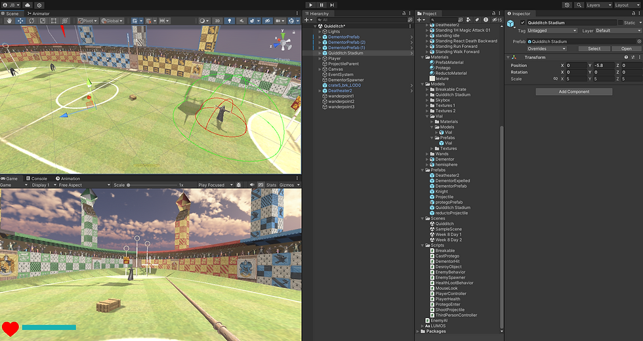Collapse the Transform component
Screen dimensions: 643x341
508,58
